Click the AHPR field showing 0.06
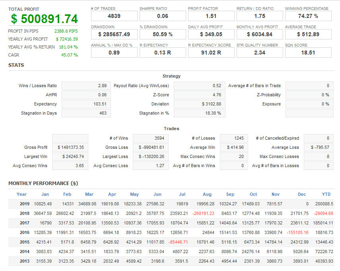 click(86, 95)
